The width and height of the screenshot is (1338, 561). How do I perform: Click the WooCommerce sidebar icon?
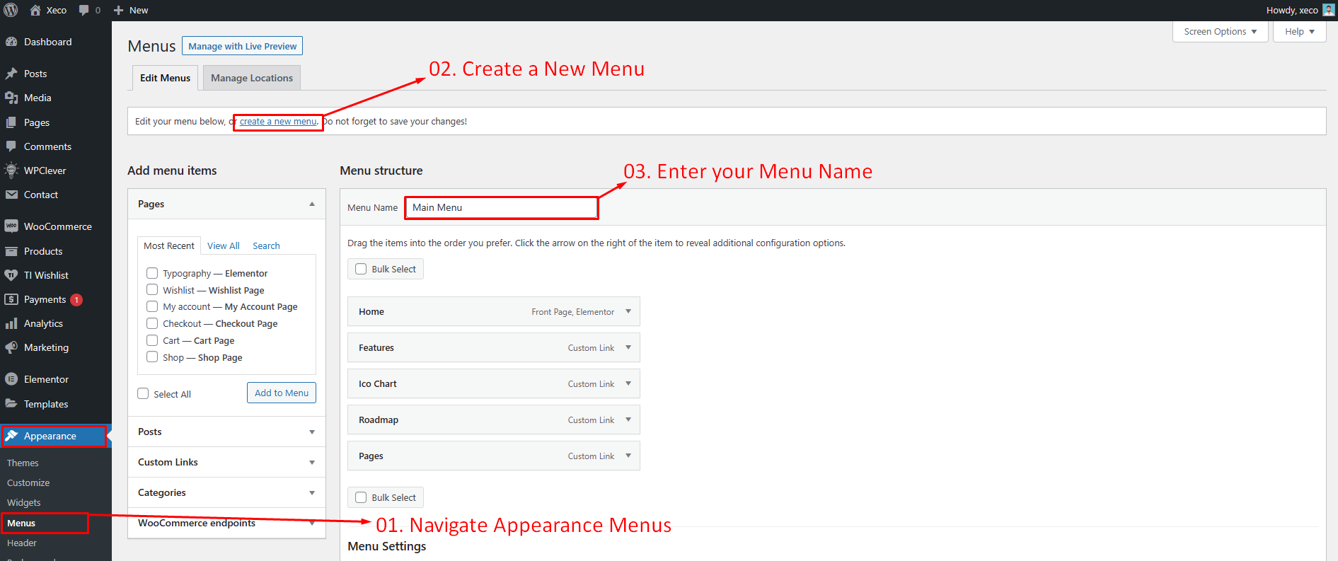[11, 226]
